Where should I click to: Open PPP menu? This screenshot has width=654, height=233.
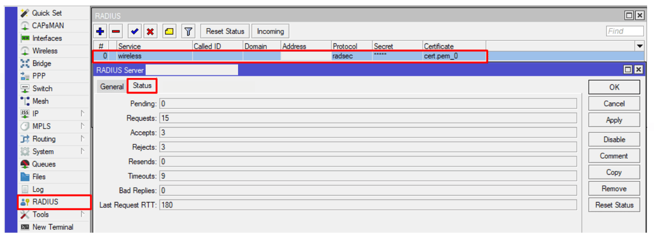point(39,76)
